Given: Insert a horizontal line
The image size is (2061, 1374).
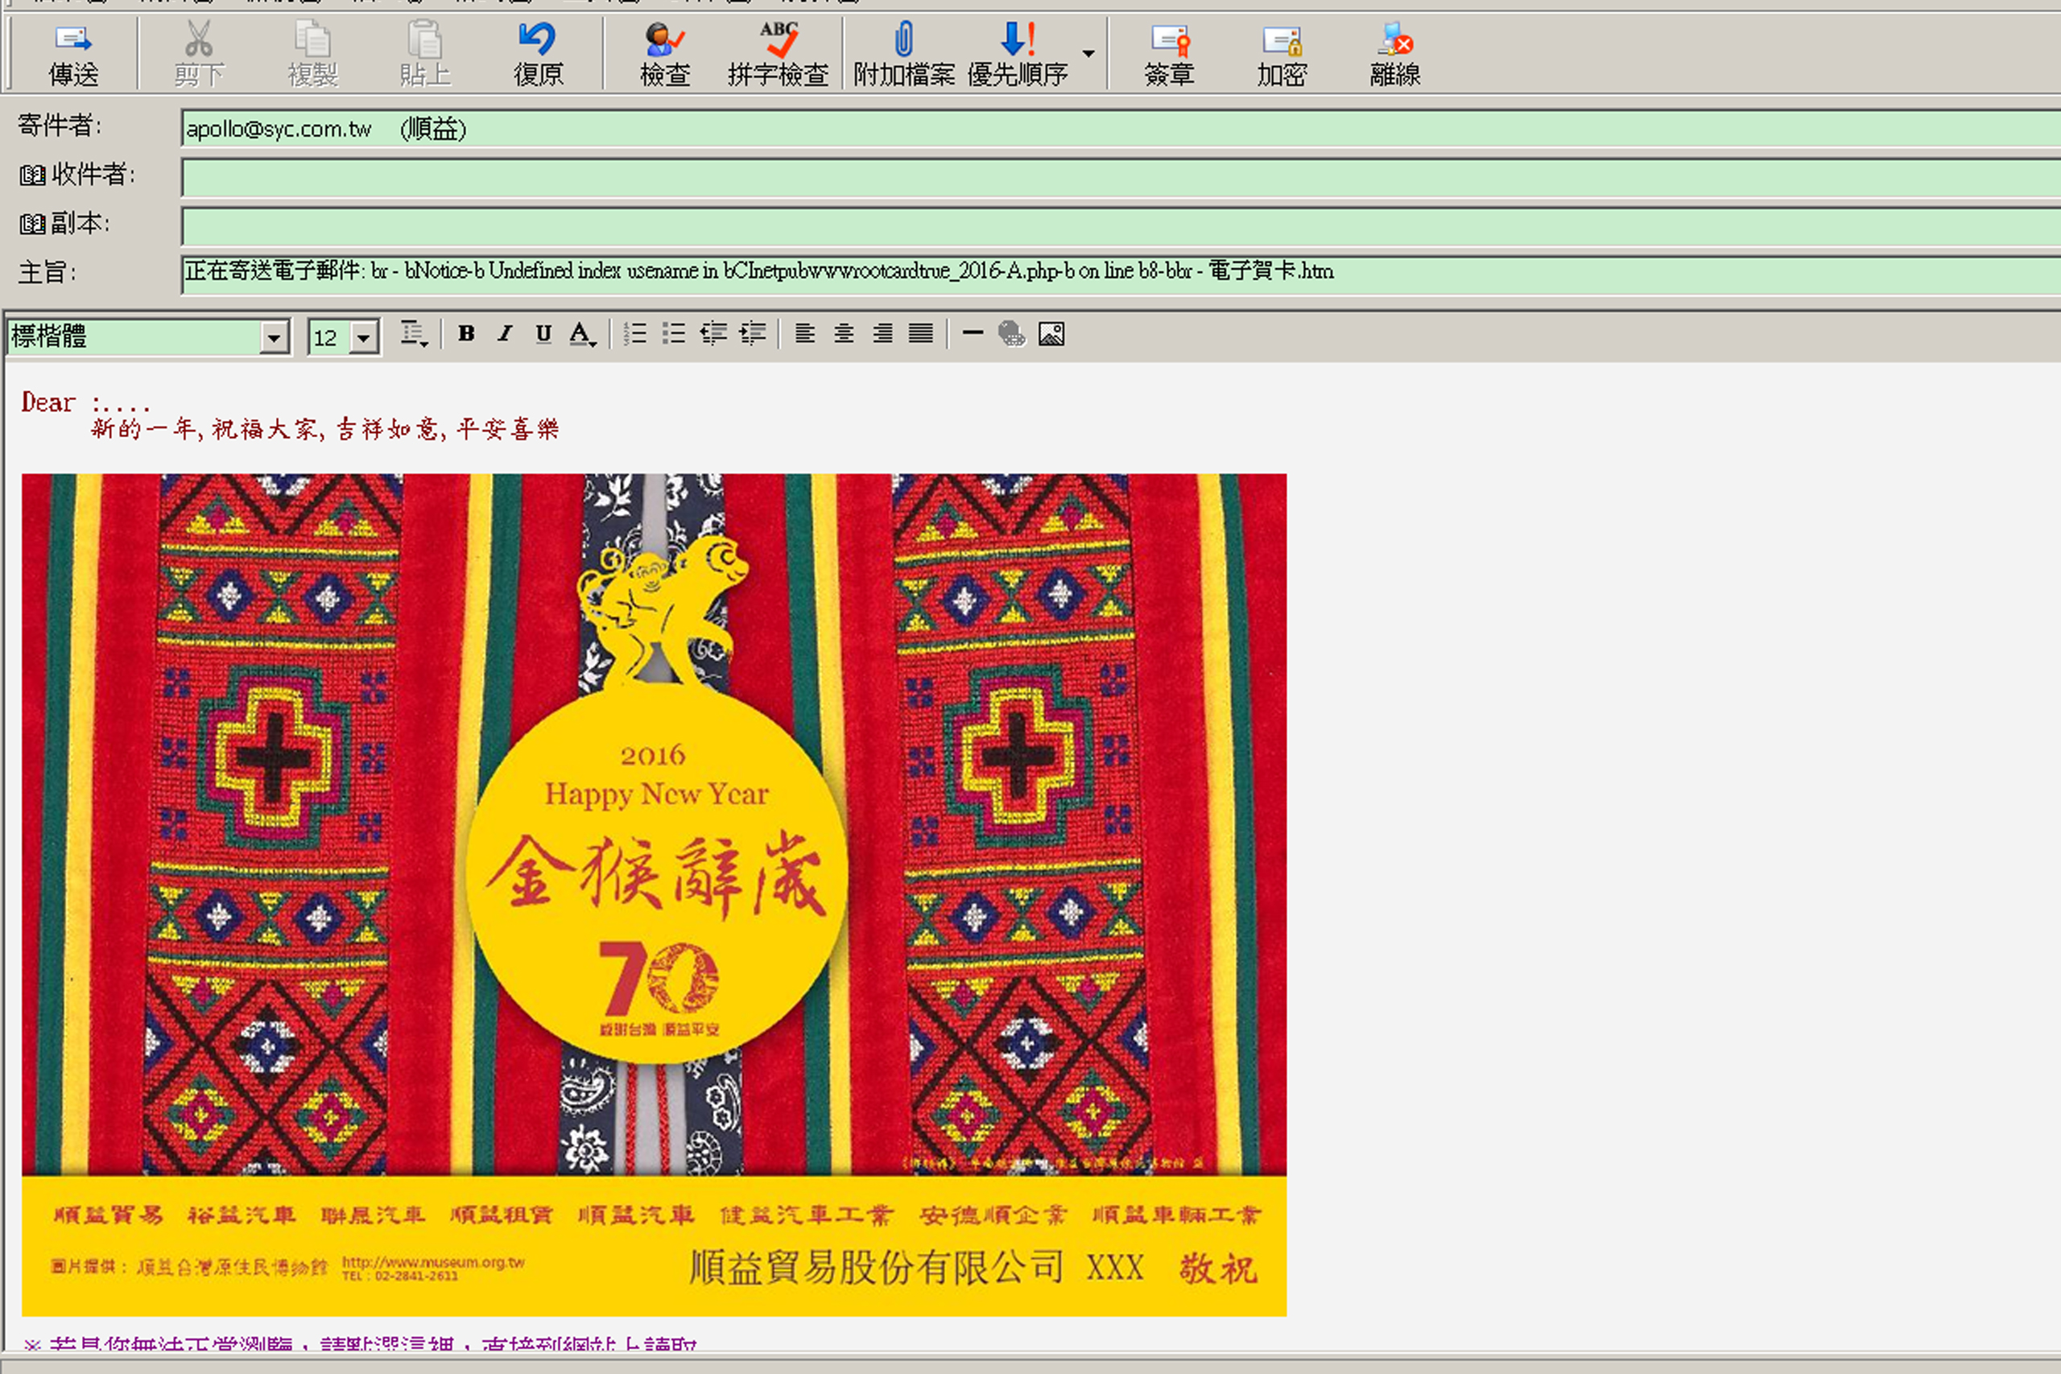Looking at the screenshot, I should coord(973,334).
